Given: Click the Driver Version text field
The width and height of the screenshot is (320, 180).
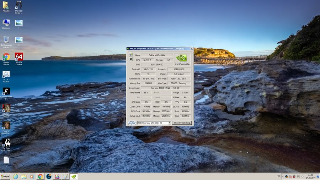Looking at the screenshot, I should [166, 88].
